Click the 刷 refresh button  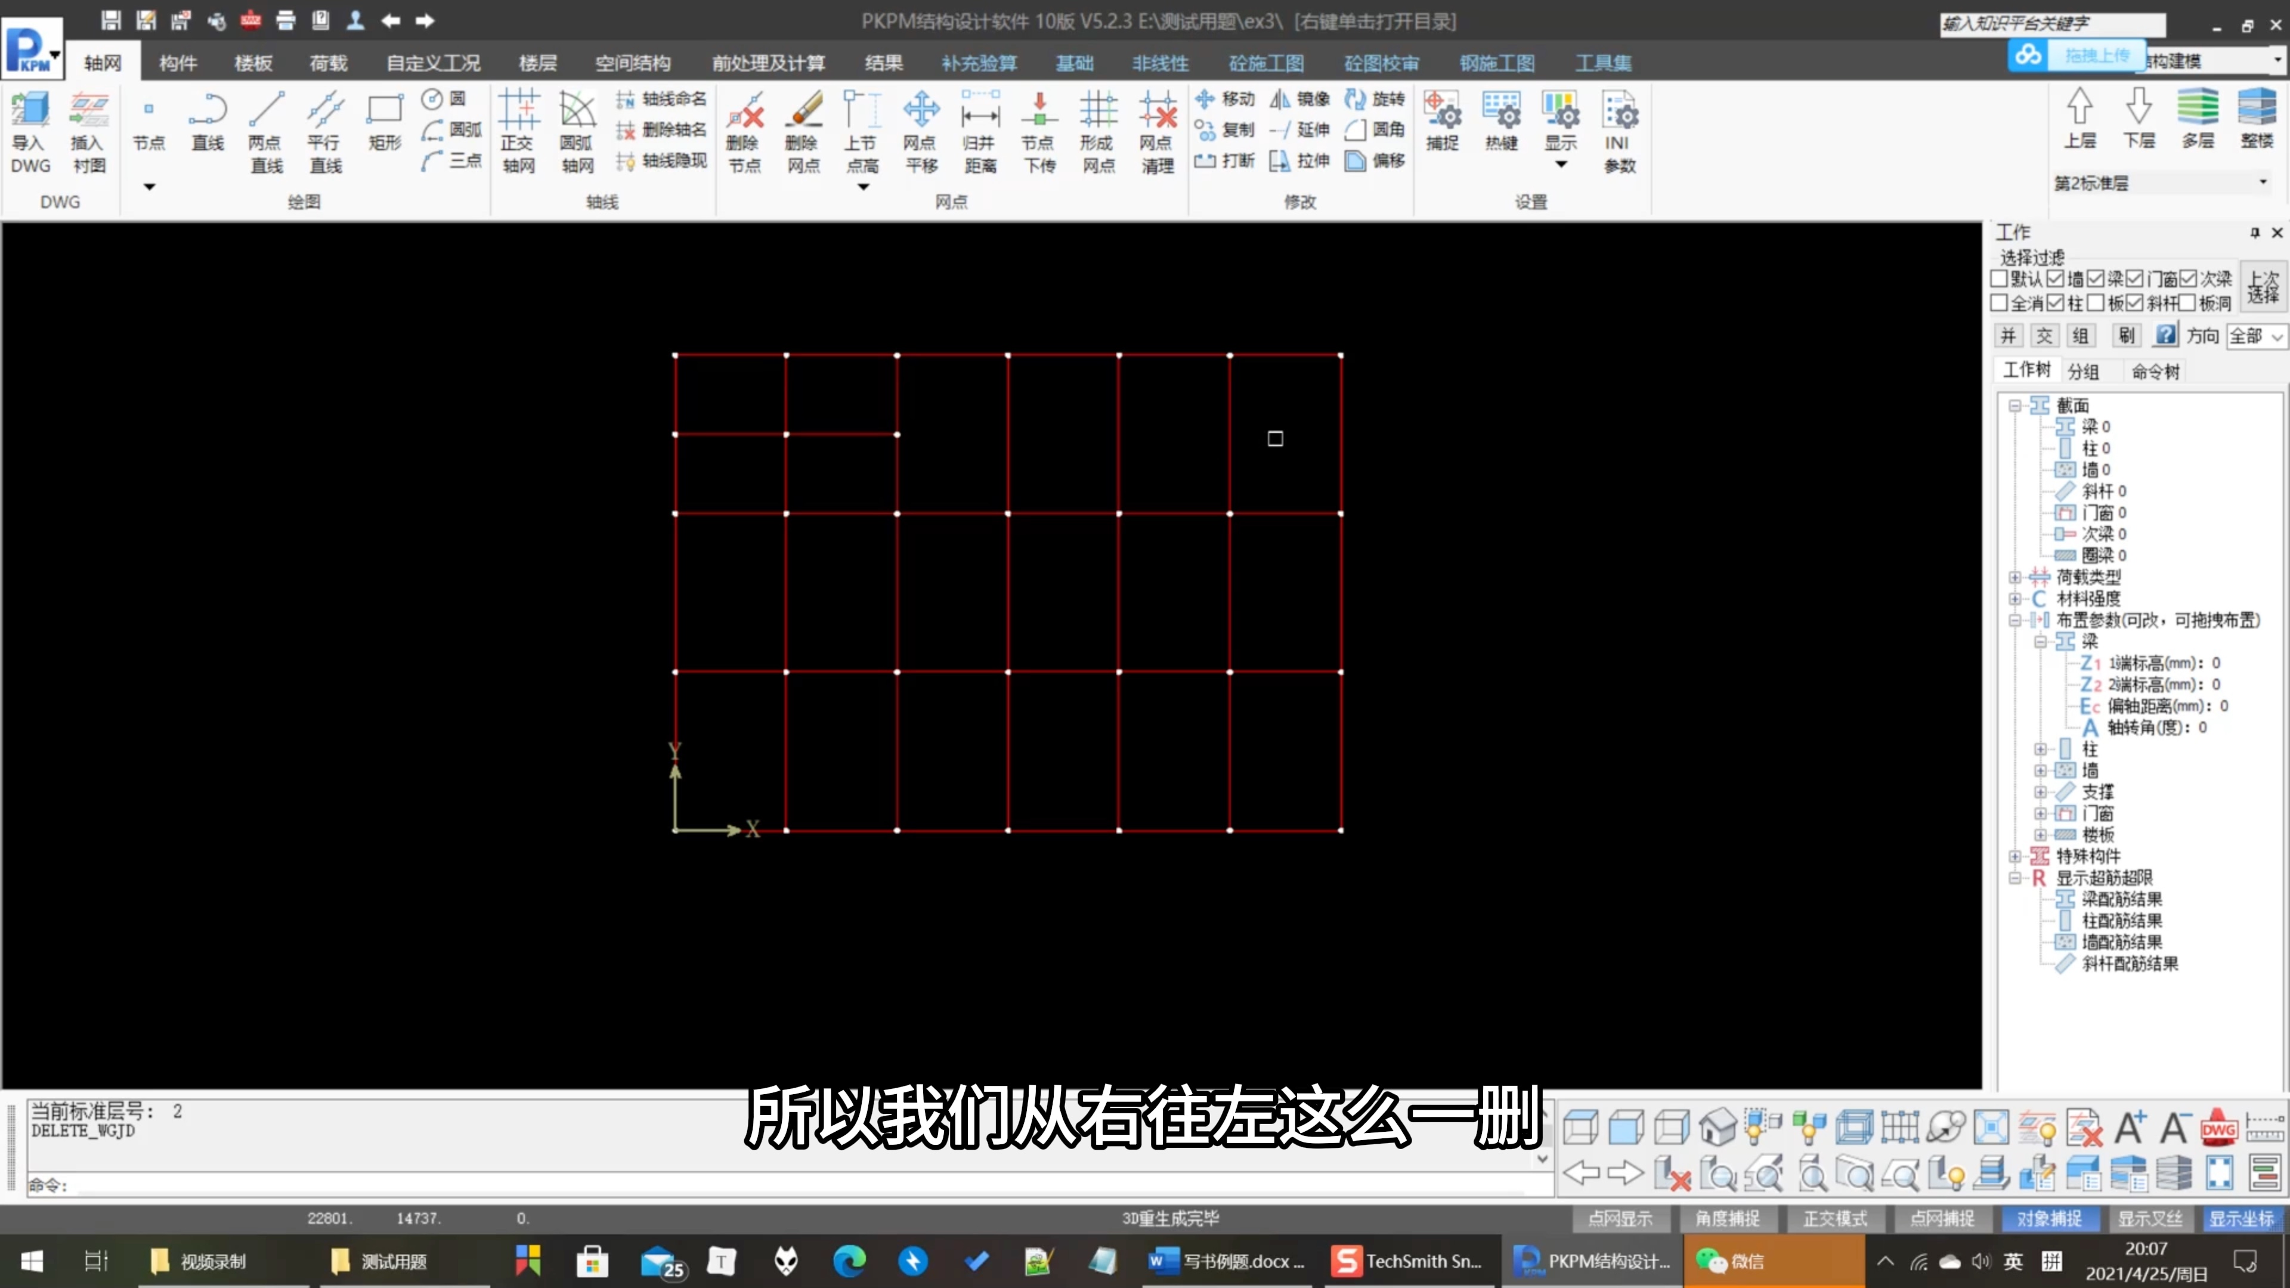coord(2125,336)
